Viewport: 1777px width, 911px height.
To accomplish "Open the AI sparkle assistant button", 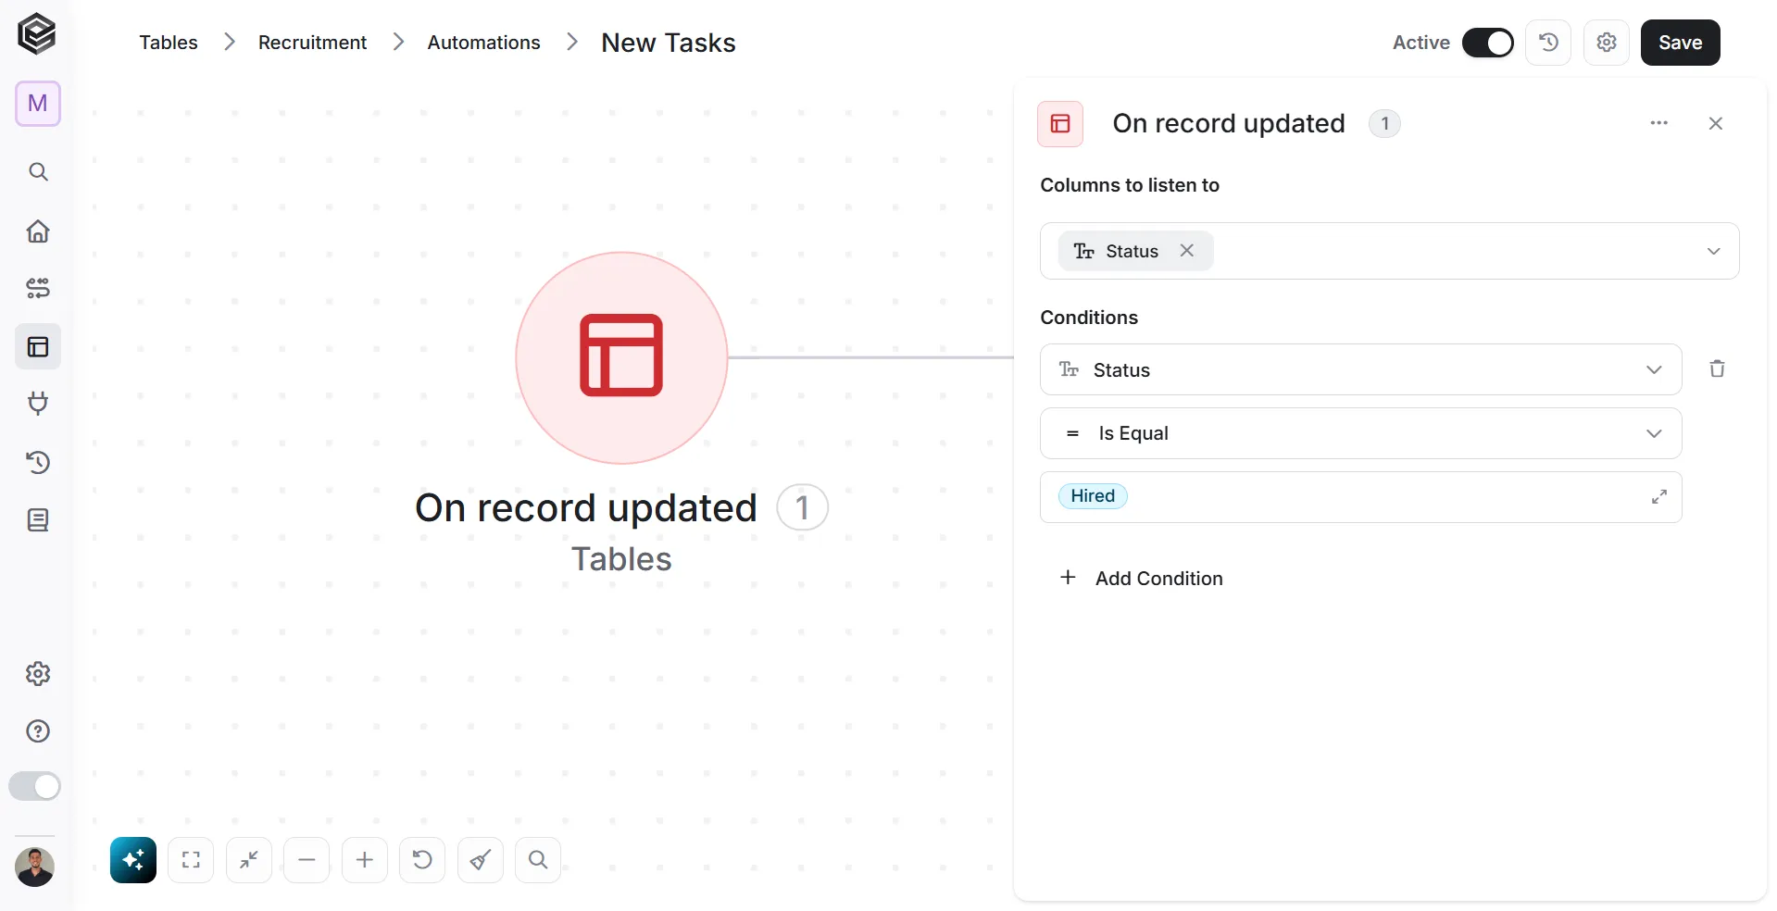I will click(x=133, y=860).
